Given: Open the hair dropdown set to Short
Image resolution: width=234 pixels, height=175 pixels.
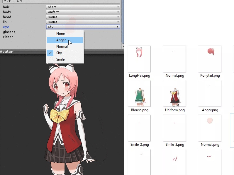Looking at the screenshot, I should [x=83, y=7].
